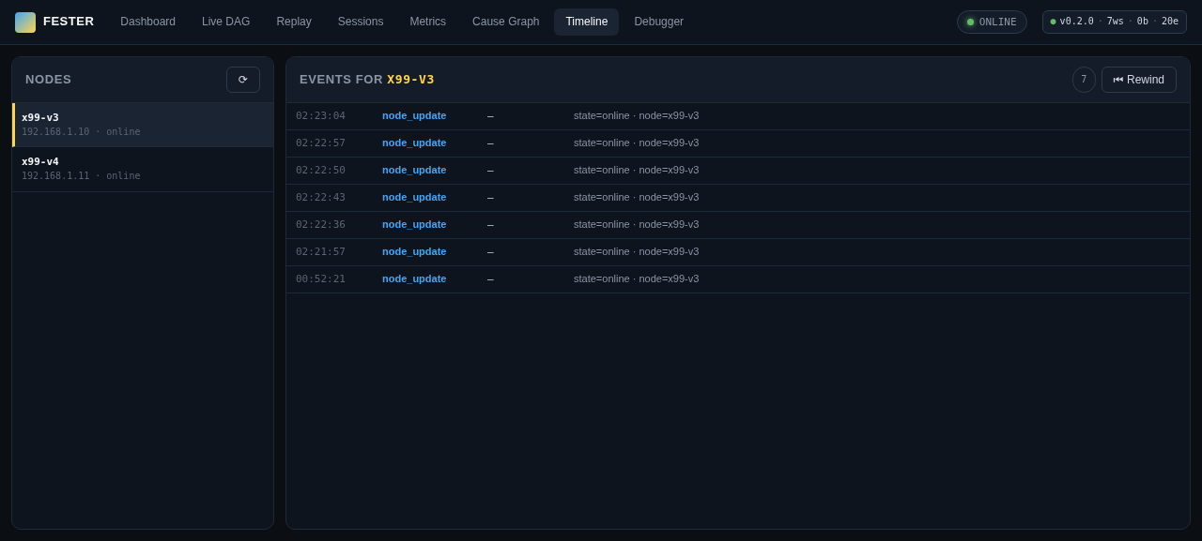Viewport: 1202px width, 541px height.
Task: Click state=online details in 00:52:21 row
Action: 637,279
